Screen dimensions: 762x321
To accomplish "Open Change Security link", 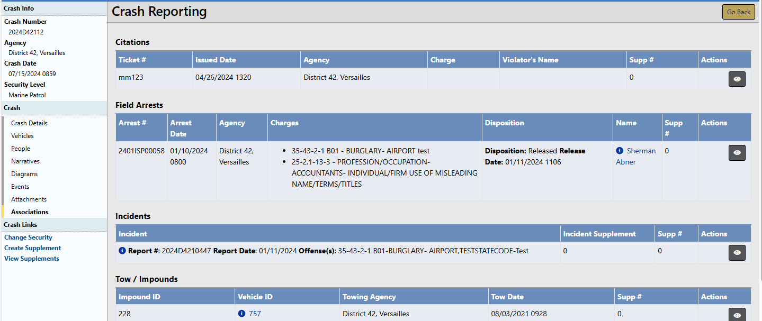I will click(28, 237).
